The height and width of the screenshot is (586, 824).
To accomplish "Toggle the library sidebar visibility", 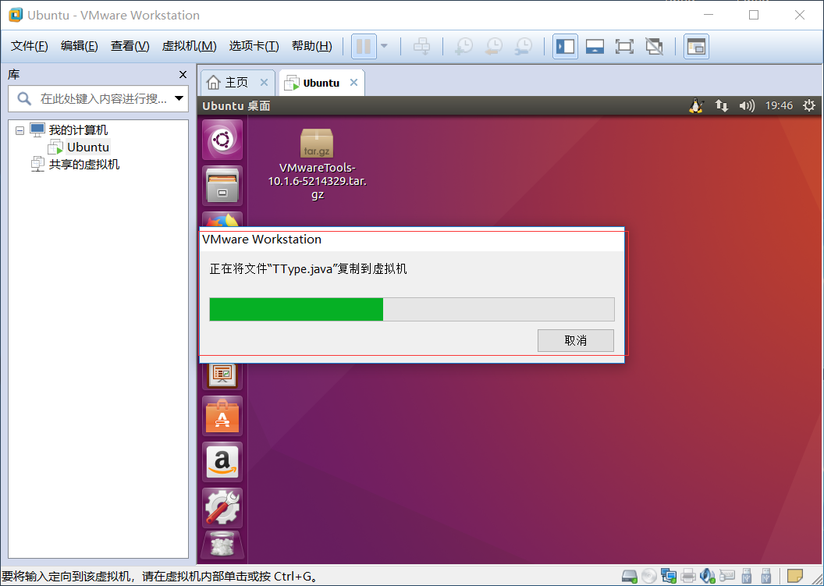I will coord(566,46).
